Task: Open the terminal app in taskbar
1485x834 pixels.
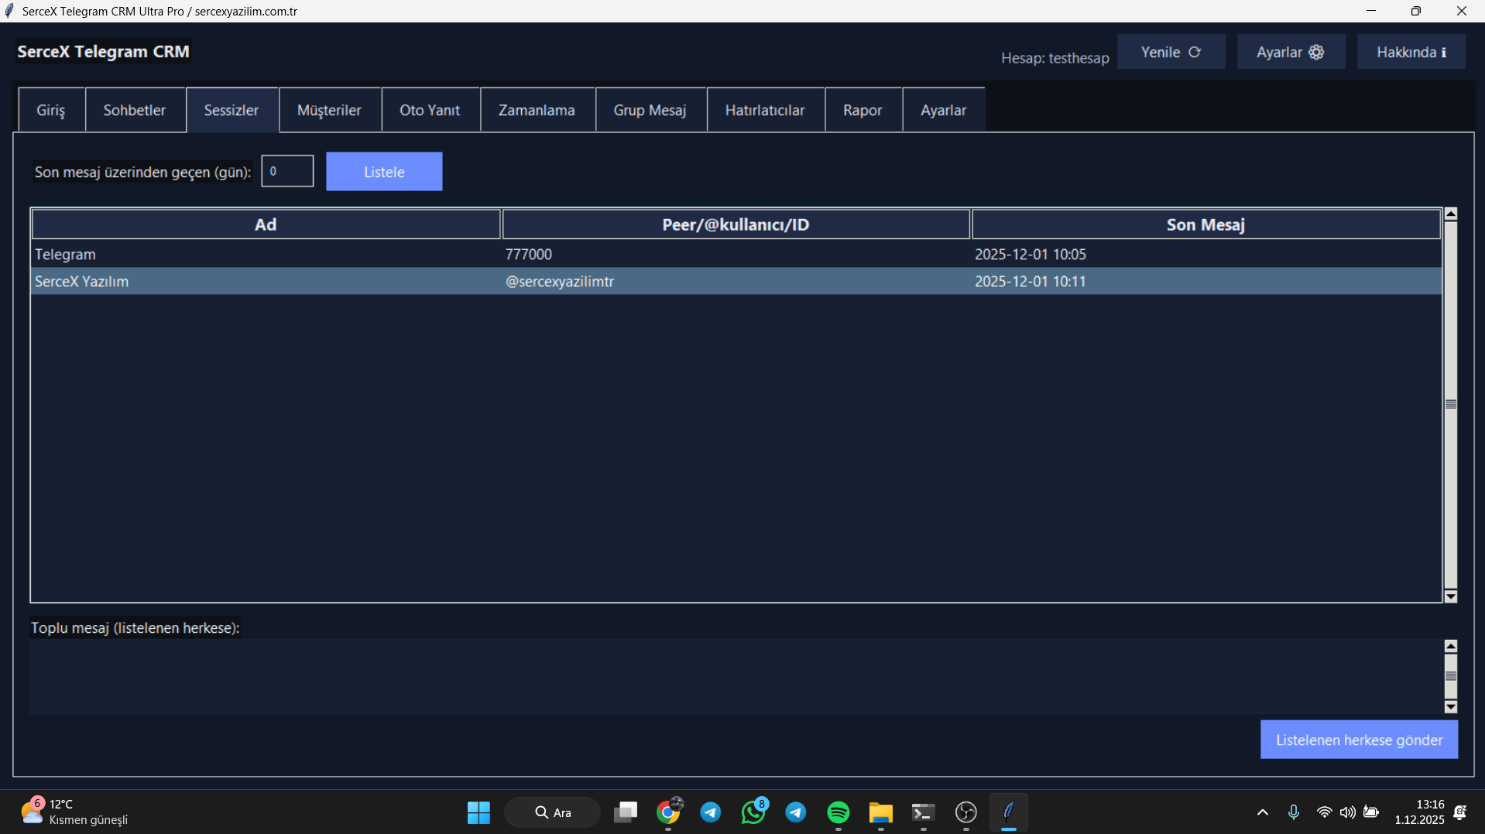Action: click(923, 812)
